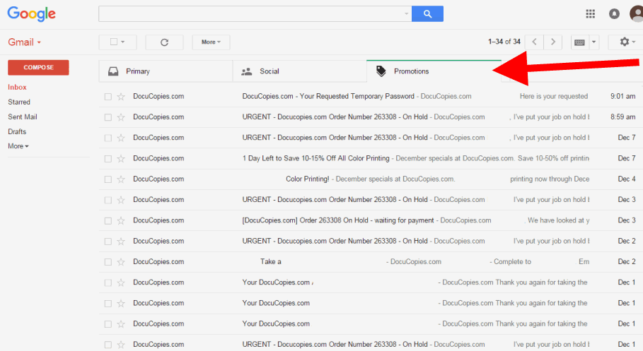Click the account profile picture
Viewport: 643px width, 351px height.
[636, 13]
